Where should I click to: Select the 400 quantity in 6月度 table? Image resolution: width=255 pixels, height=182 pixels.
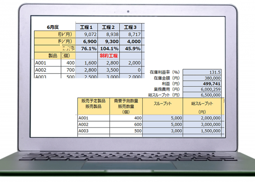68,63
